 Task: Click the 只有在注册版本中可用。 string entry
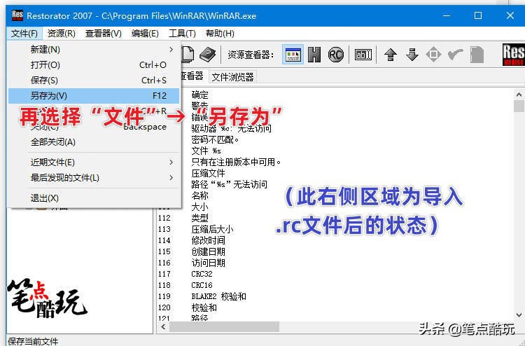pyautogui.click(x=236, y=162)
